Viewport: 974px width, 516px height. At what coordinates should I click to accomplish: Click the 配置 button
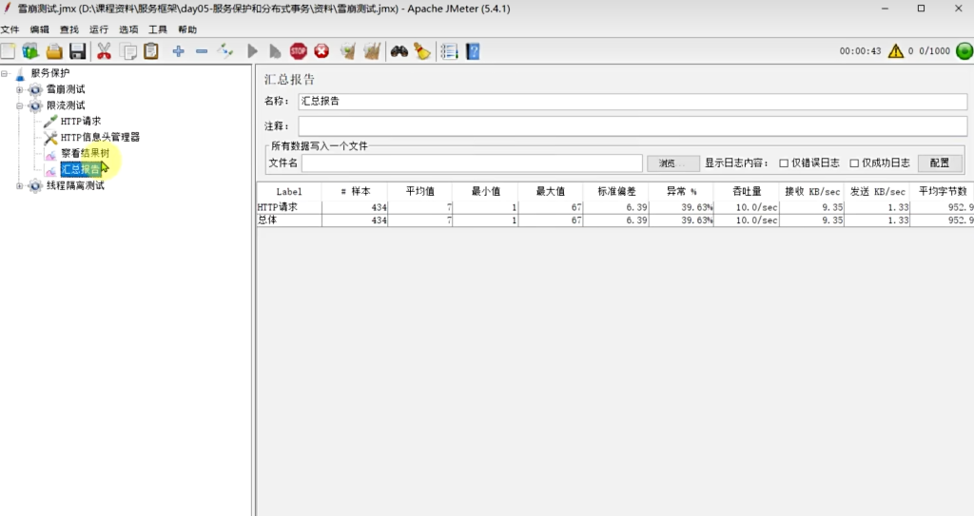tap(940, 163)
